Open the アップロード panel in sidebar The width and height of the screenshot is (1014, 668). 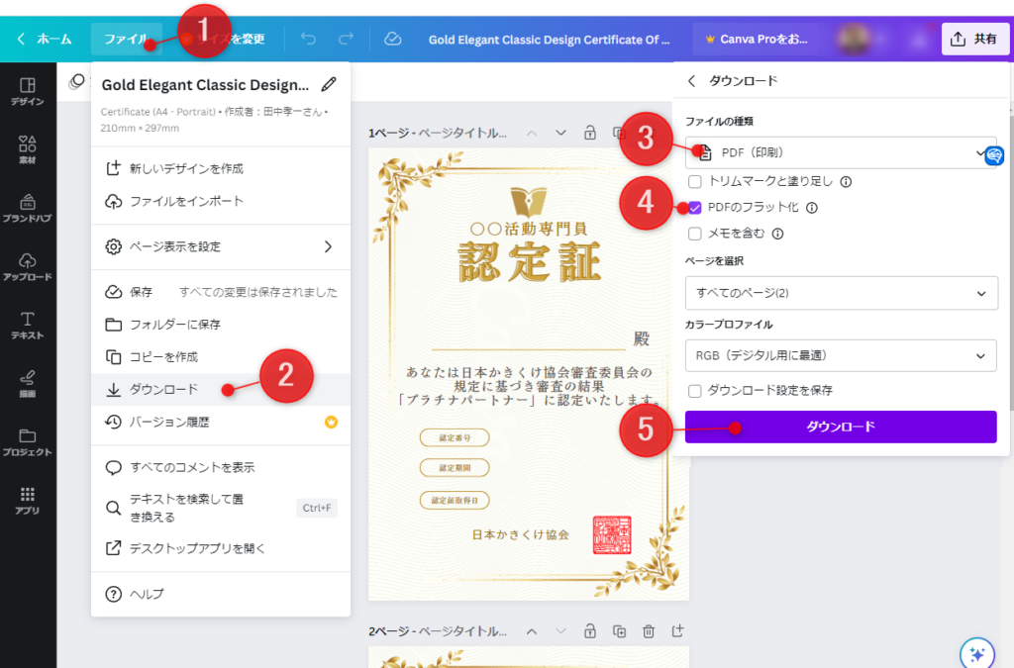click(x=28, y=265)
